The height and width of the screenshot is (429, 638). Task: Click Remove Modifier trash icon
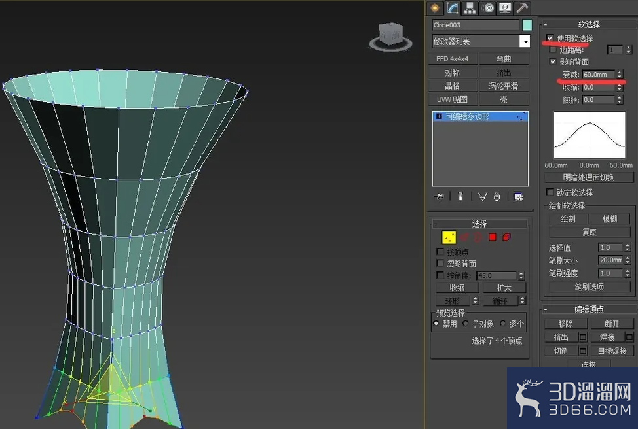pos(497,197)
